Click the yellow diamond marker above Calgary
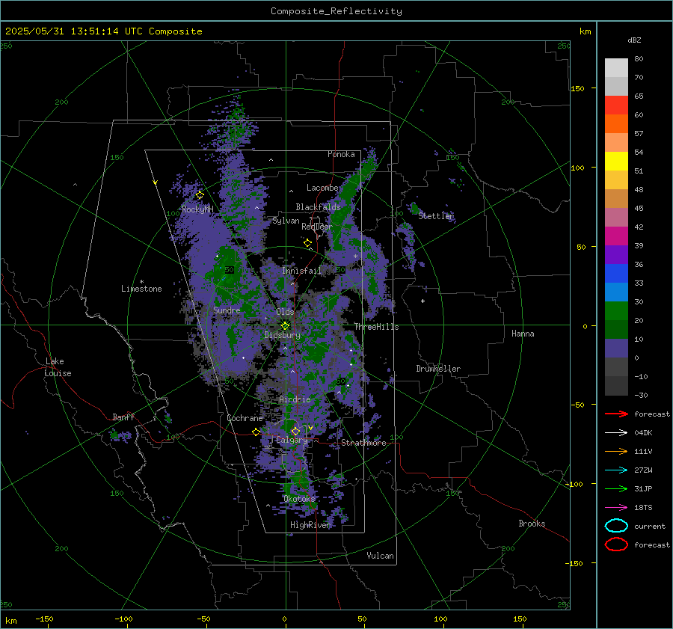Screen dimensions: 673x629 tap(295, 431)
